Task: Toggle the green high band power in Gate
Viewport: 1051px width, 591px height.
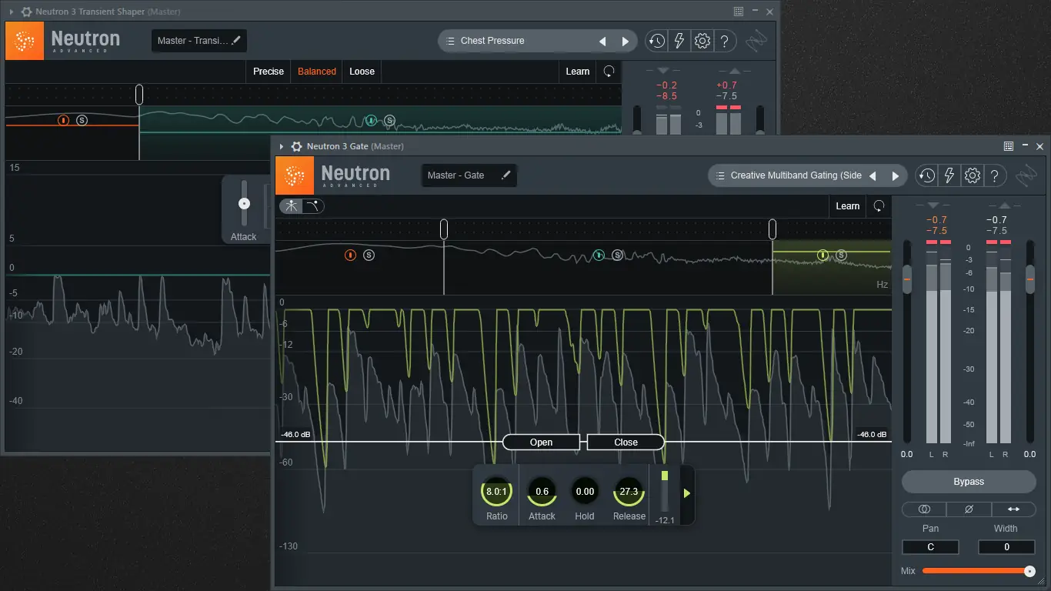Action: coord(822,255)
